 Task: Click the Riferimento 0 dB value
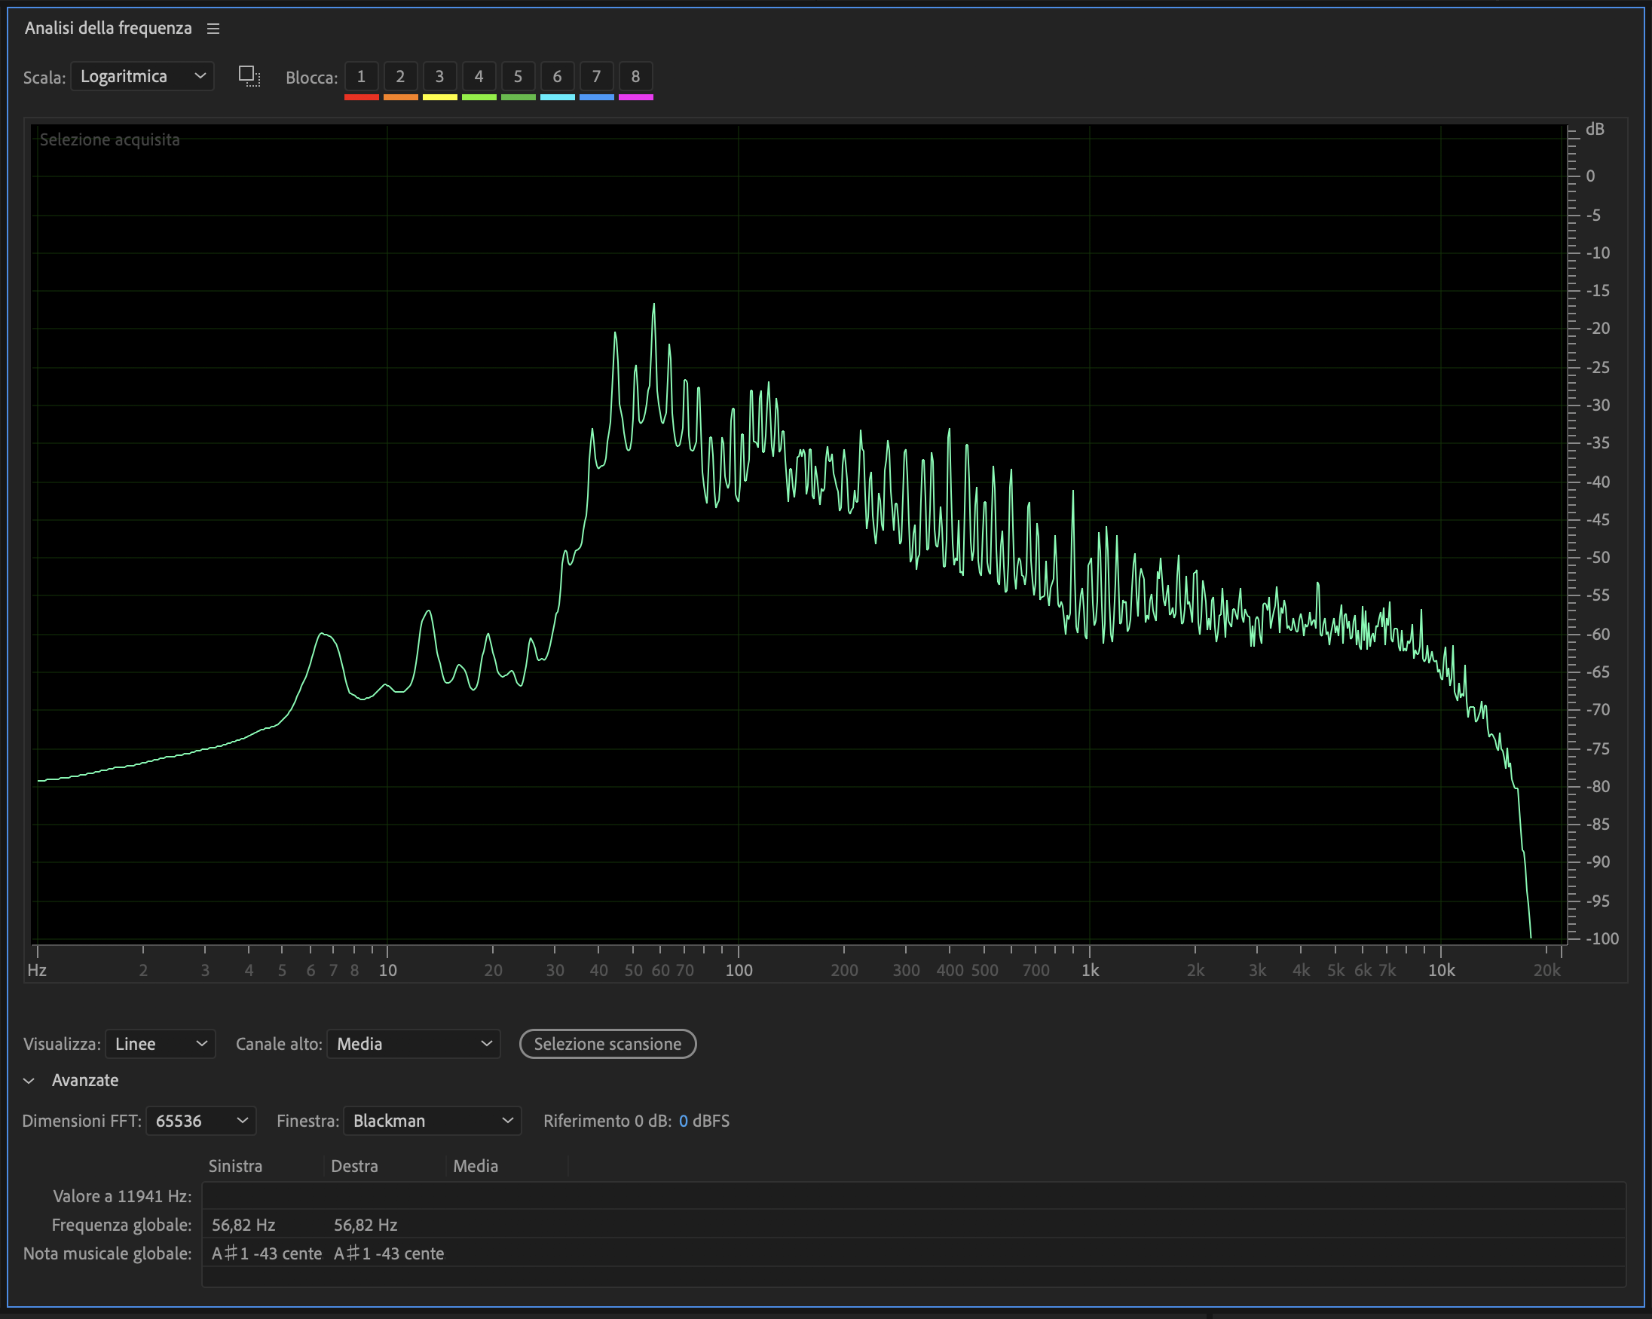pyautogui.click(x=683, y=1121)
